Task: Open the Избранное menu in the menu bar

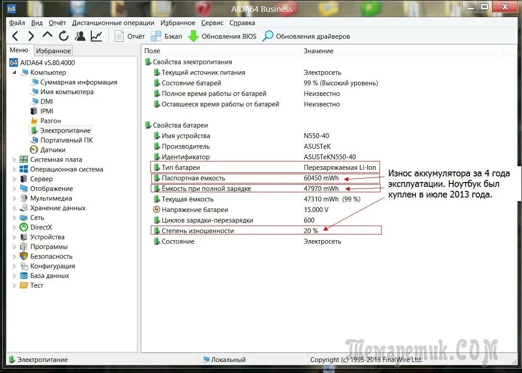Action: pyautogui.click(x=178, y=22)
